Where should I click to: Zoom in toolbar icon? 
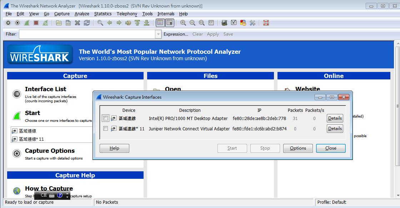(x=183, y=23)
